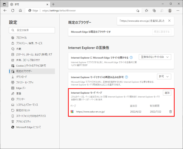The height and width of the screenshot is (149, 183).
Task: Click help icon beside IE mode reload setting
Action: pyautogui.click(x=127, y=77)
